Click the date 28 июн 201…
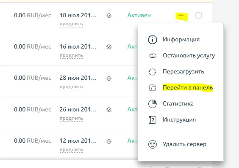 click(x=78, y=78)
